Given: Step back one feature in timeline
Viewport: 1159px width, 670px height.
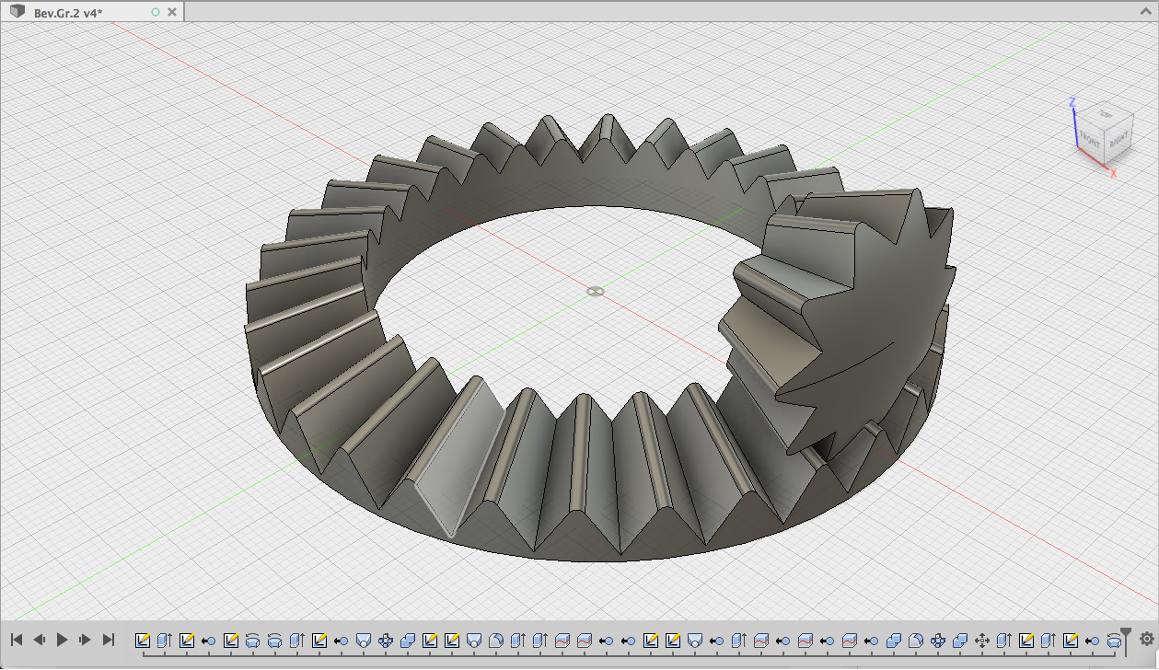Looking at the screenshot, I should tap(40, 639).
